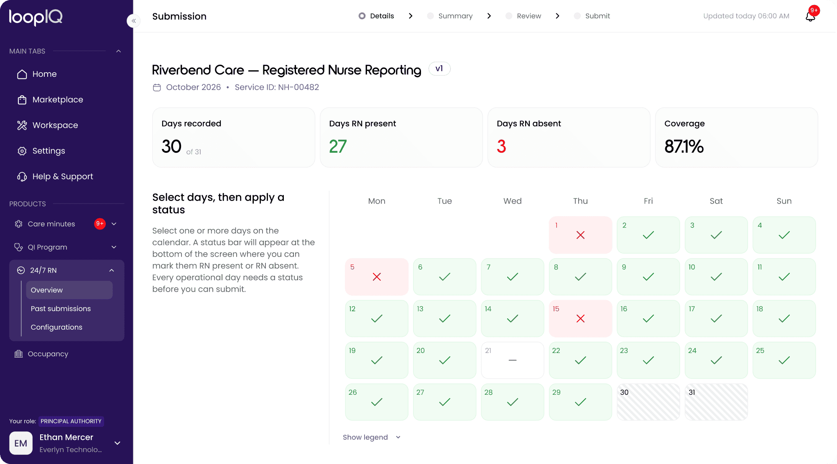Open the Overview sub-tab
The image size is (837, 464).
coord(69,290)
